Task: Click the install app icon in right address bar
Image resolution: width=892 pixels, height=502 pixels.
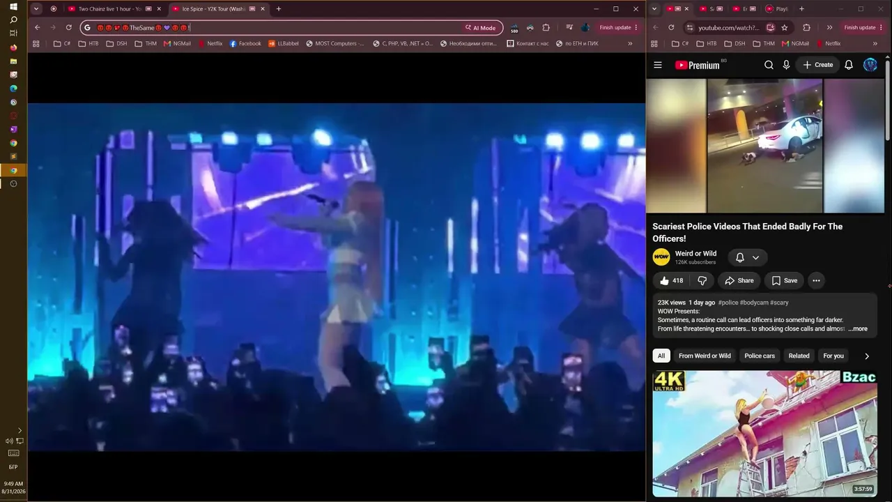Action: 770,27
